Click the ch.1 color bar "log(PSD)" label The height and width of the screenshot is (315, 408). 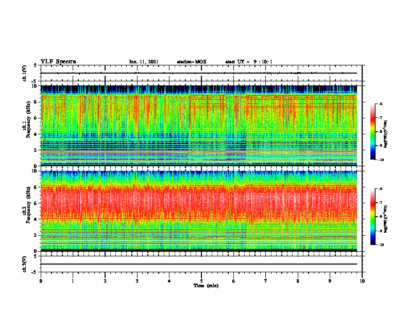click(386, 134)
